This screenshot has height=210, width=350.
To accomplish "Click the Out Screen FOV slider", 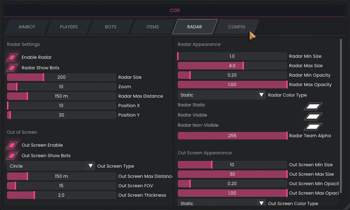I will (61, 185).
